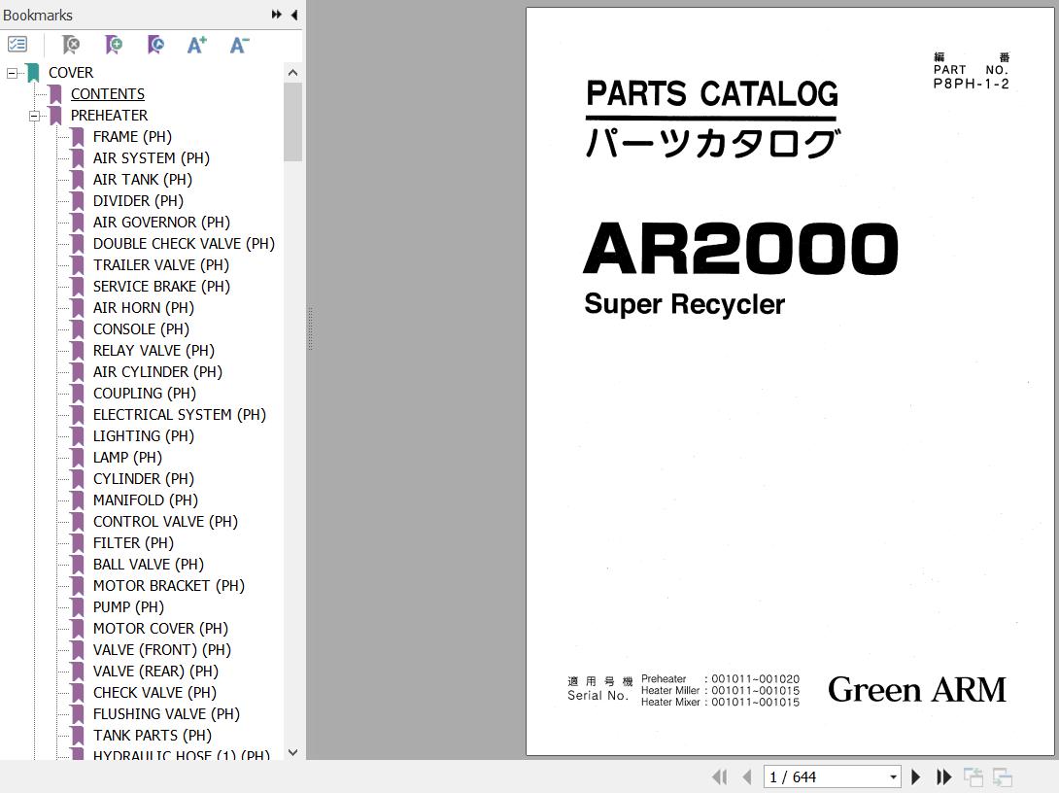Jump to the last page
Image resolution: width=1059 pixels, height=793 pixels.
click(943, 776)
